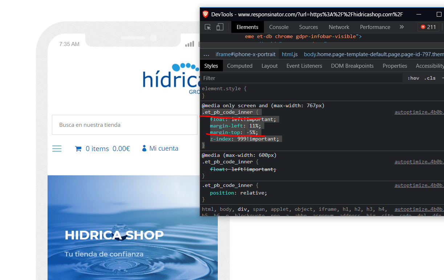Select the Computed sub-tab
Screen dimensions: 444x280
(x=240, y=66)
